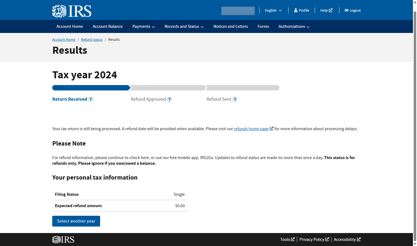Open the Profile page
This screenshot has width=417, height=246.
coord(302,10)
